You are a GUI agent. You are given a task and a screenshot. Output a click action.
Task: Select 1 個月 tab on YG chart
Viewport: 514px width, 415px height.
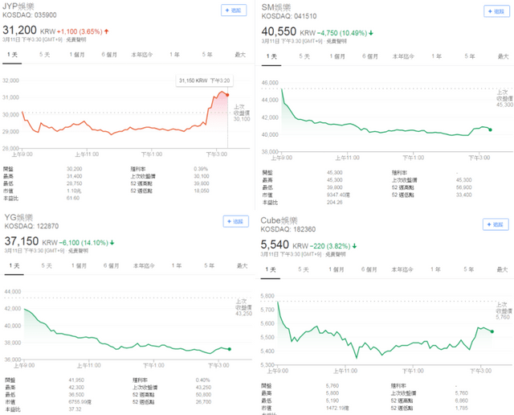tap(78, 265)
